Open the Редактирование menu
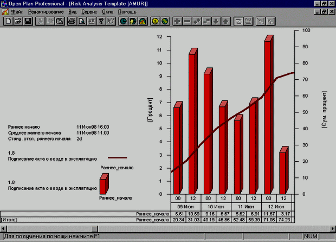Image resolution: width=336 pixels, height=242 pixels. coord(46,12)
